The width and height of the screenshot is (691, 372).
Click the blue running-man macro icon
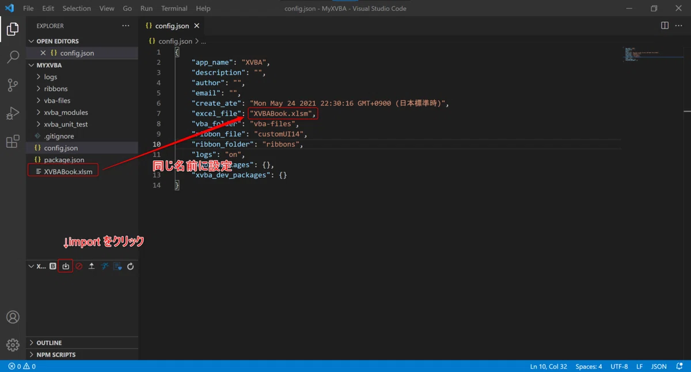105,266
